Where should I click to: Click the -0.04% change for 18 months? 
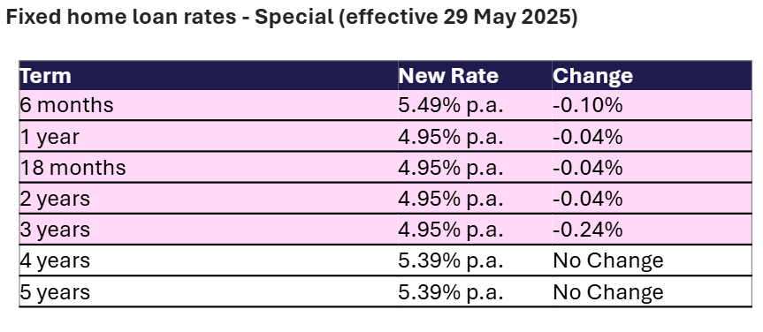(x=588, y=168)
